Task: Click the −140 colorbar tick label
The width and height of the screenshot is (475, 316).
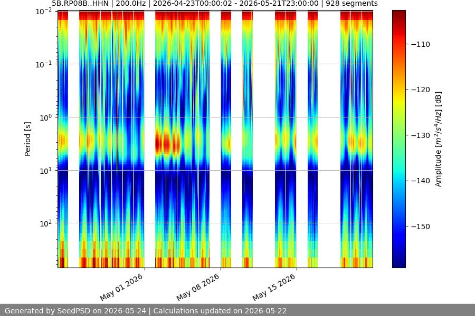Action: (421, 181)
